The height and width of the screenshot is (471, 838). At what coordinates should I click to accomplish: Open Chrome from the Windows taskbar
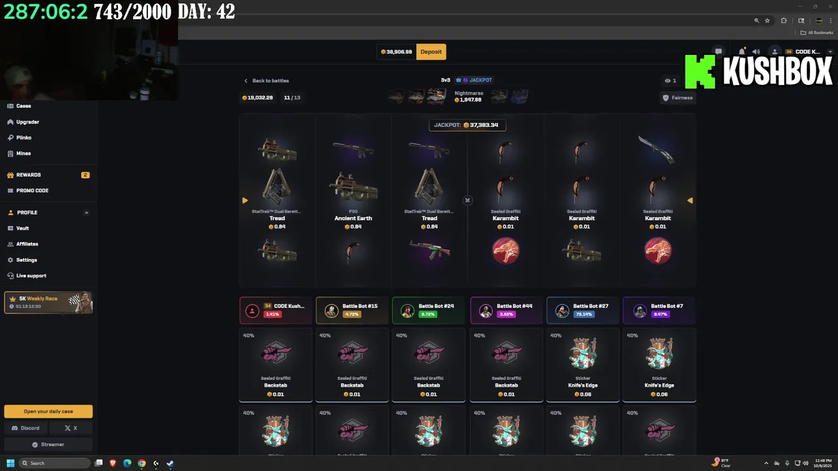[x=141, y=463]
